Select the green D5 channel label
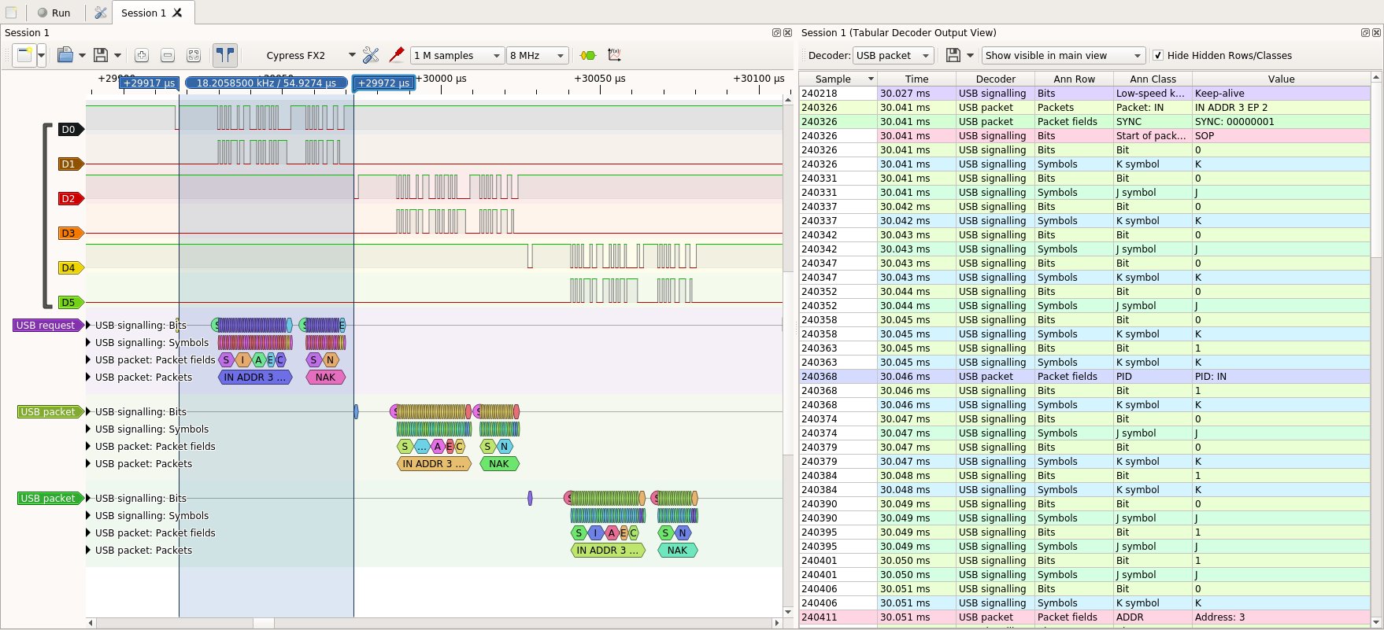This screenshot has width=1384, height=630. pos(70,302)
